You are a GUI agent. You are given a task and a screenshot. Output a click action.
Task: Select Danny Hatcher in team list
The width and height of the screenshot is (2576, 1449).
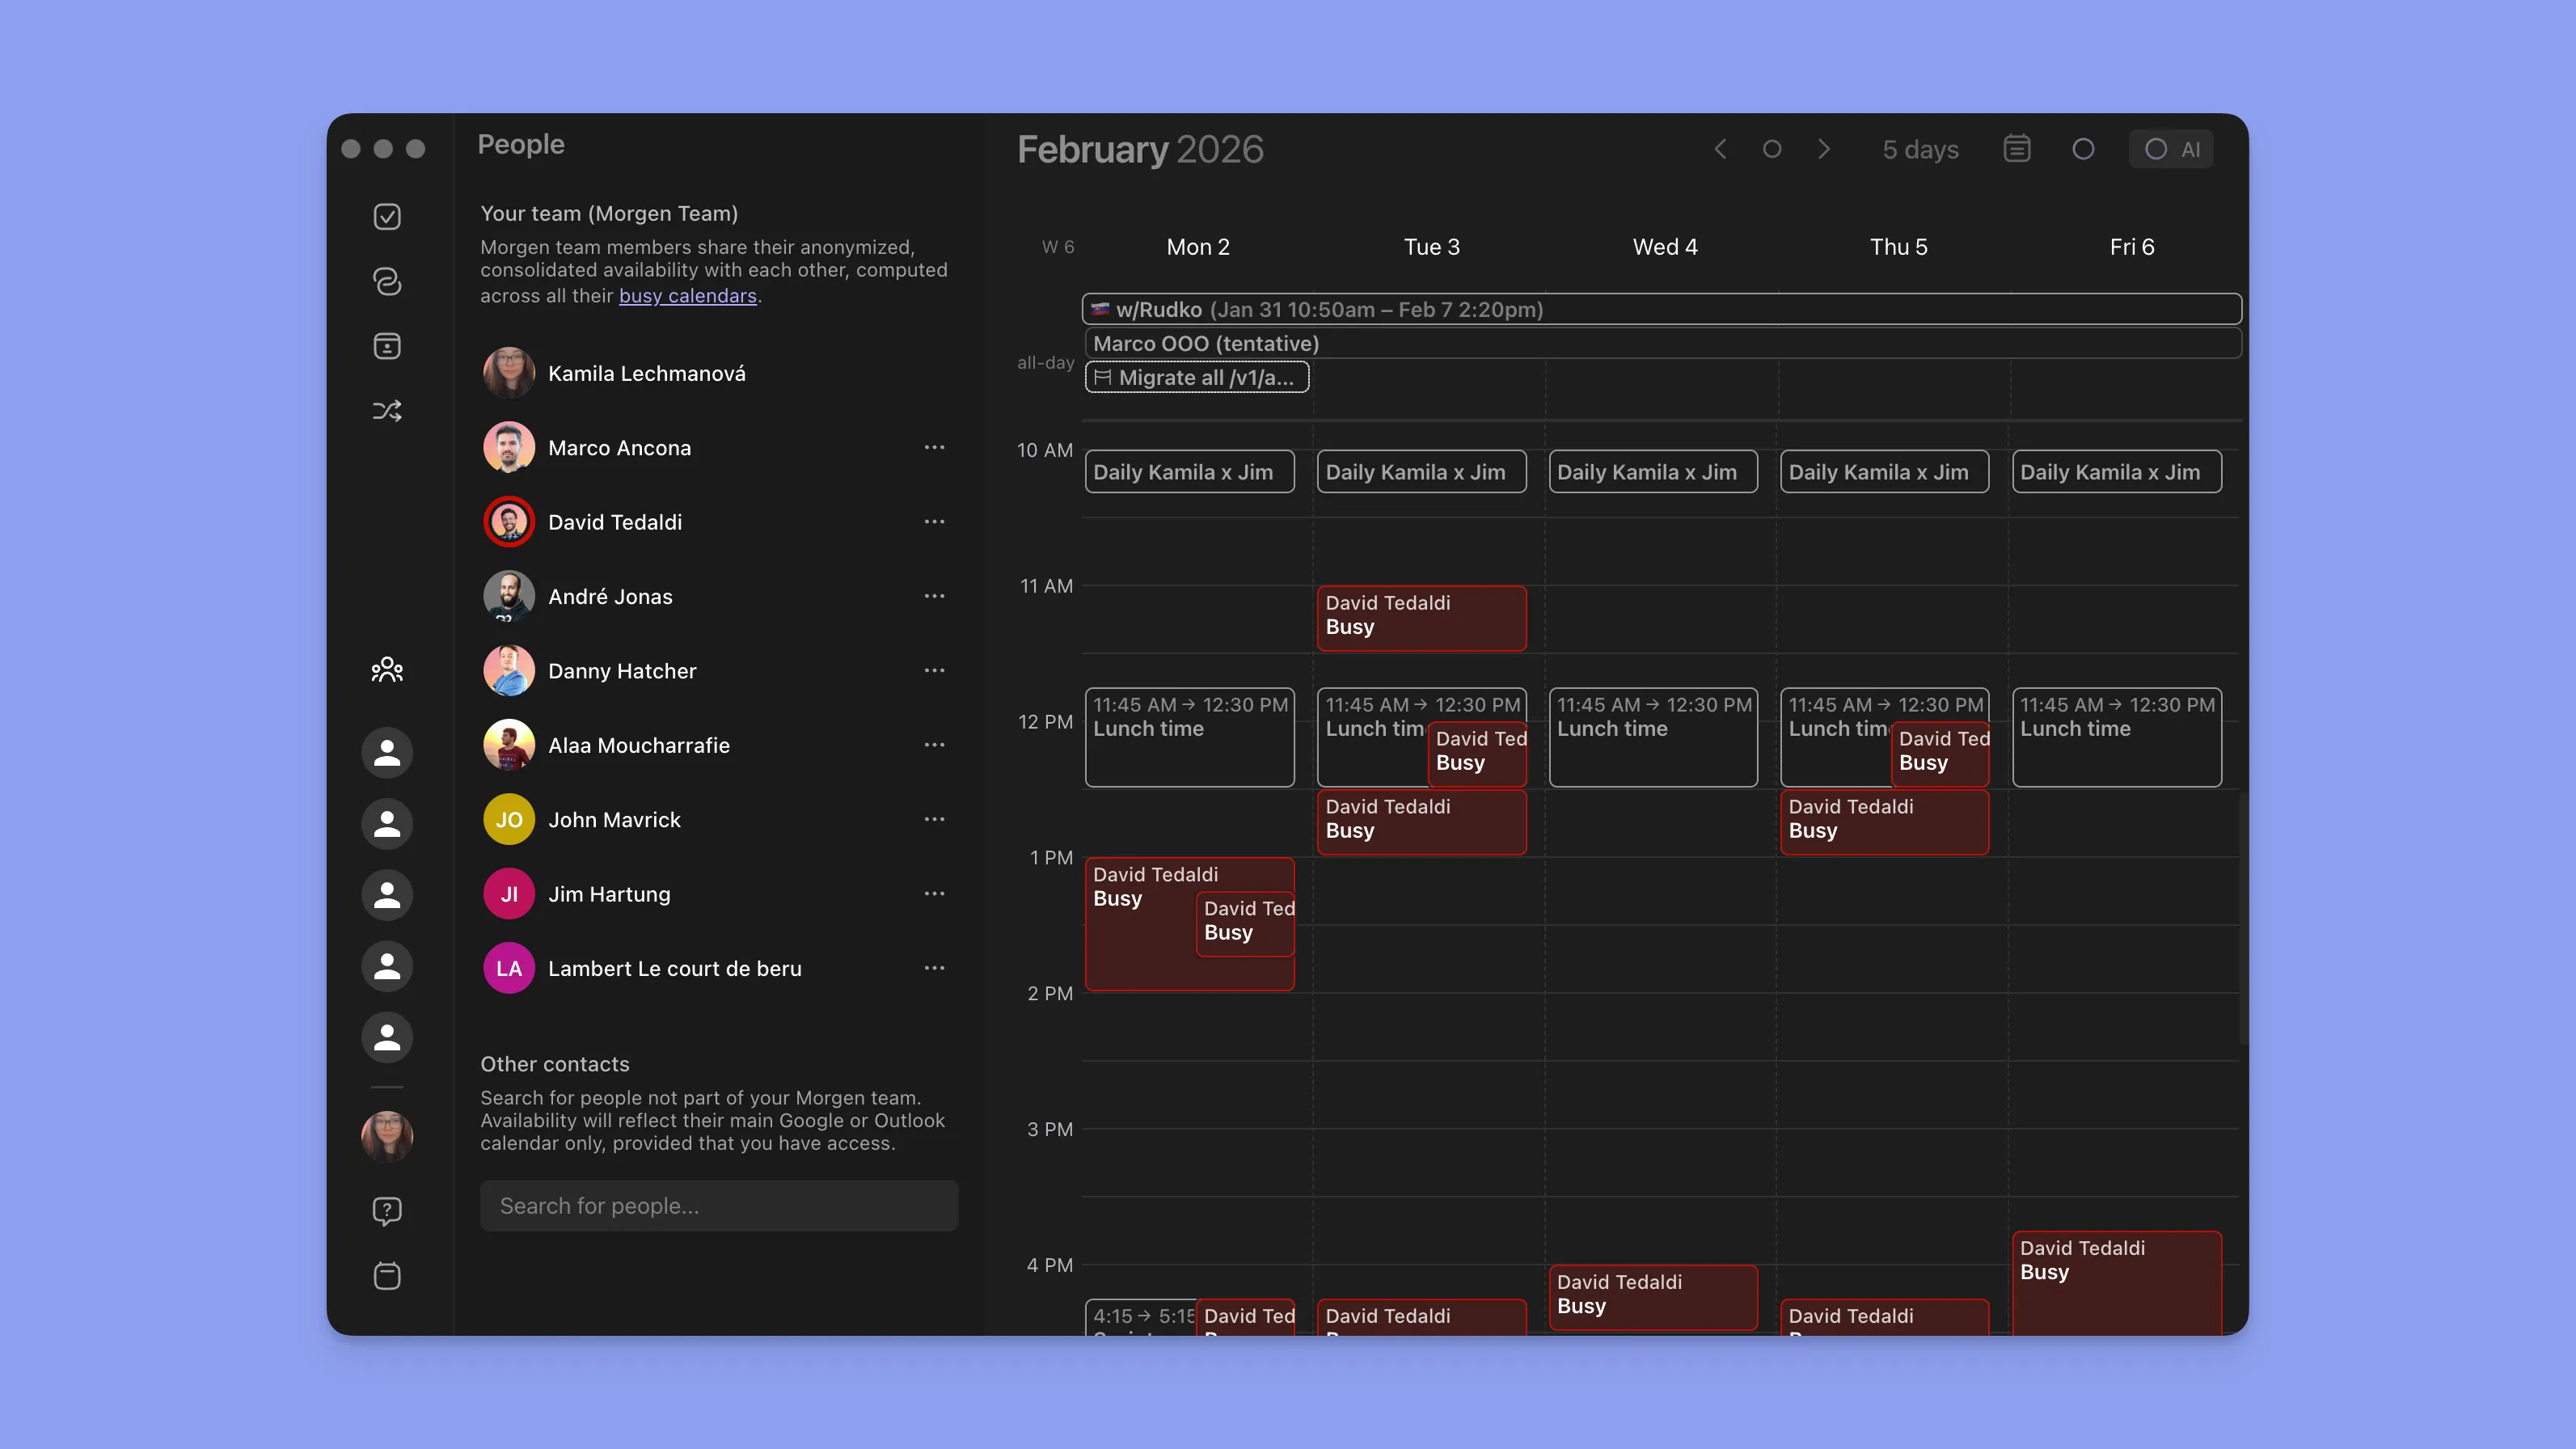(718, 671)
